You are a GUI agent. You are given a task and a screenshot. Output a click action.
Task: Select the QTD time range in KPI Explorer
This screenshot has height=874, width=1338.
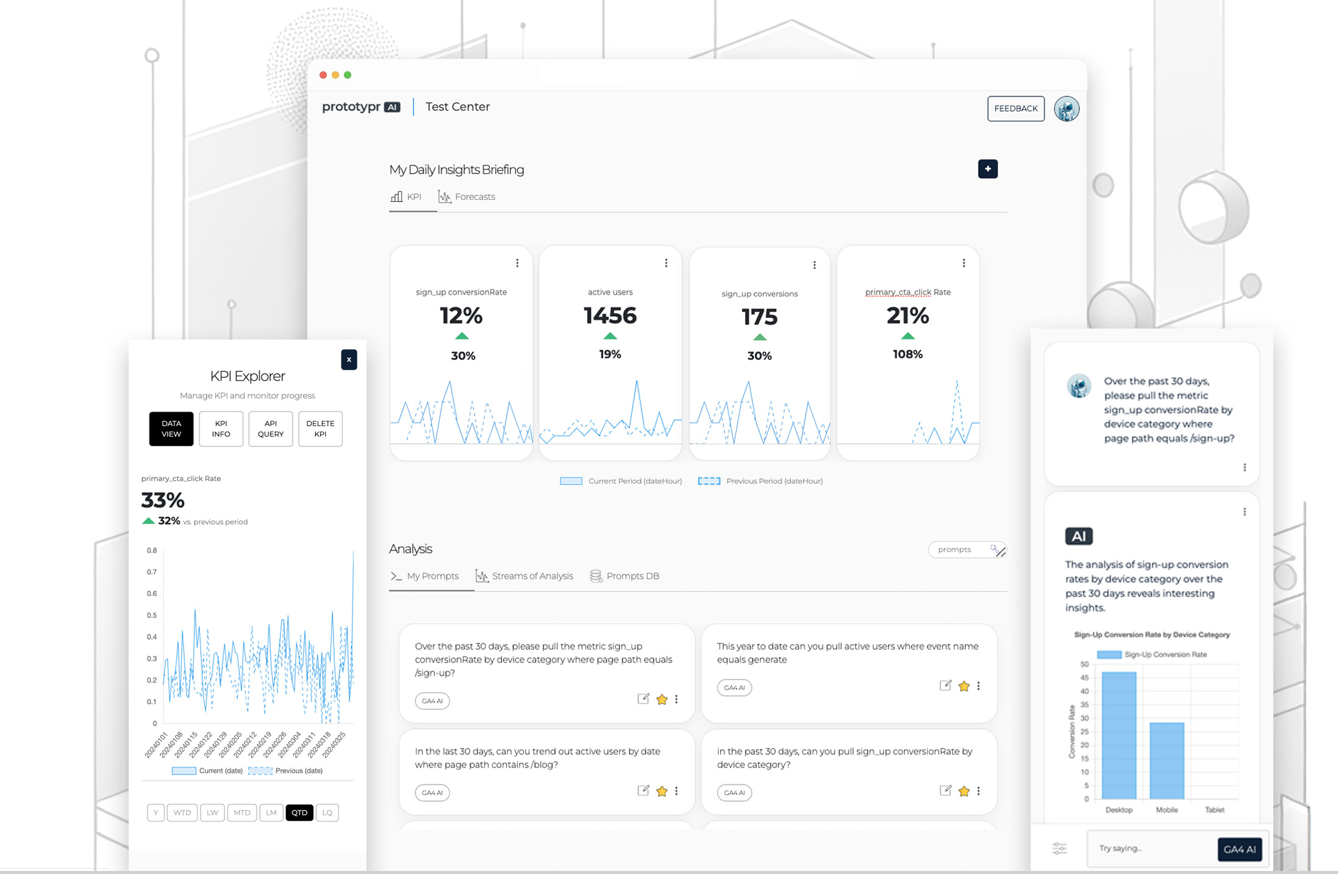coord(299,812)
